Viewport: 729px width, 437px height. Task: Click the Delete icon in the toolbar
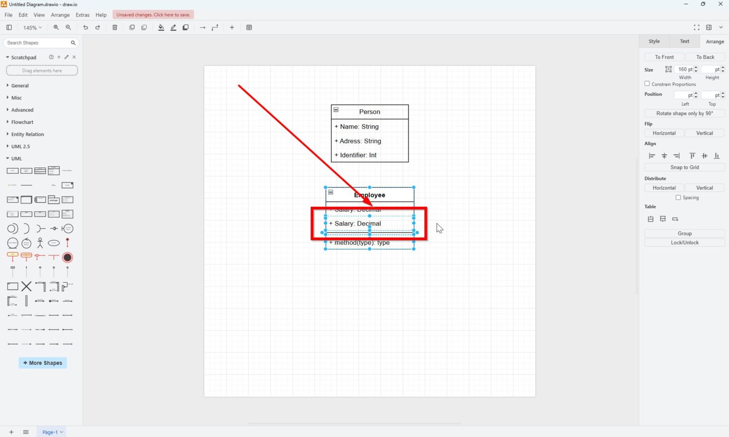[x=114, y=27]
